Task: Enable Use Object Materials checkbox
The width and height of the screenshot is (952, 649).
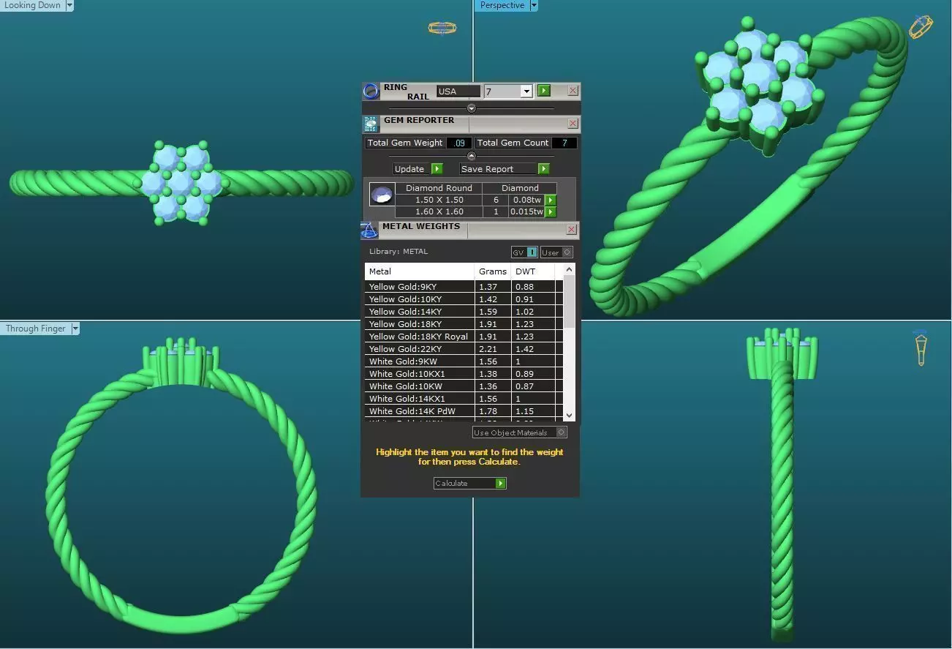Action: click(x=562, y=432)
